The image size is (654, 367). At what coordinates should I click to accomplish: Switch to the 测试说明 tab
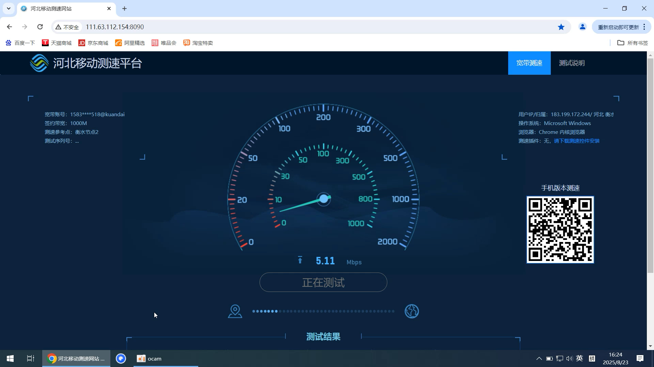(572, 63)
